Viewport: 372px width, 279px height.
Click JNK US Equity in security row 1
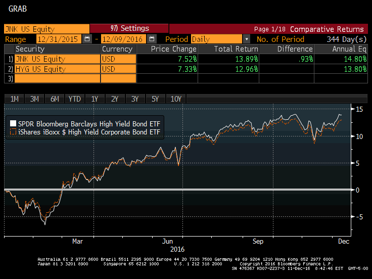[58, 59]
